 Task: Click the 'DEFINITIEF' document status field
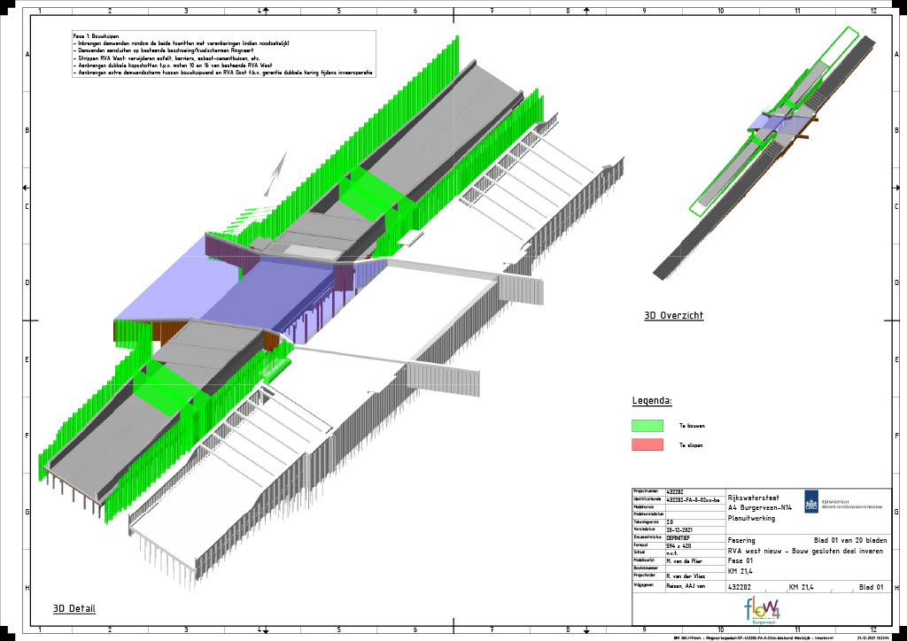tap(679, 538)
